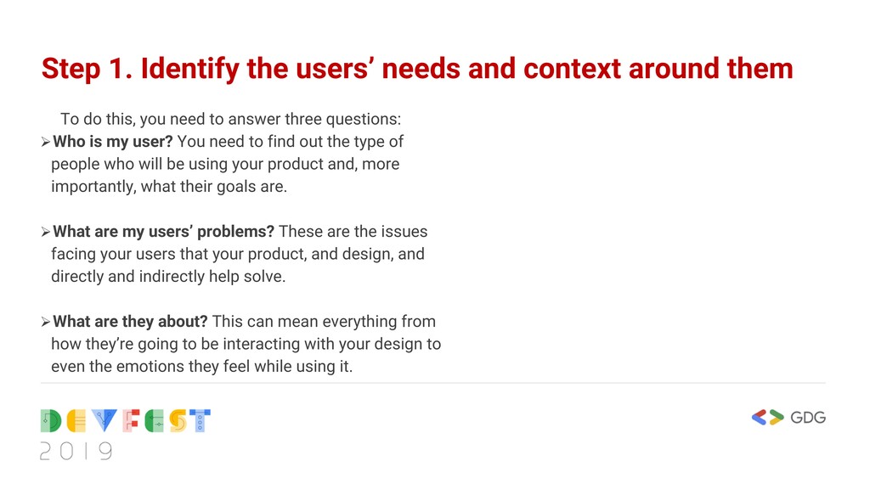870x489 pixels.
Task: Click the 'To do this, you need to answer' line
Action: tap(231, 119)
